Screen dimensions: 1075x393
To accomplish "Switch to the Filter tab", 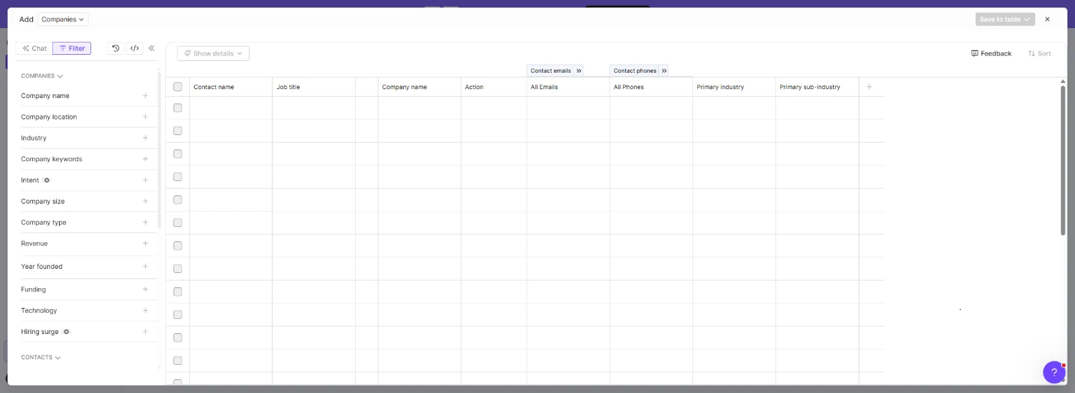I will 72,48.
